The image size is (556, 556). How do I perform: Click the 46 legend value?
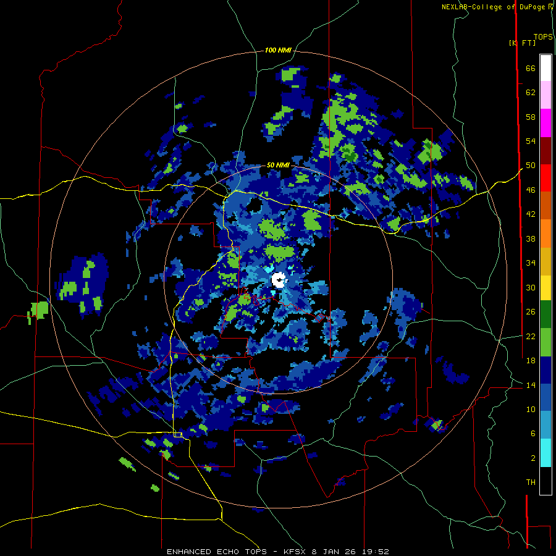pos(531,190)
